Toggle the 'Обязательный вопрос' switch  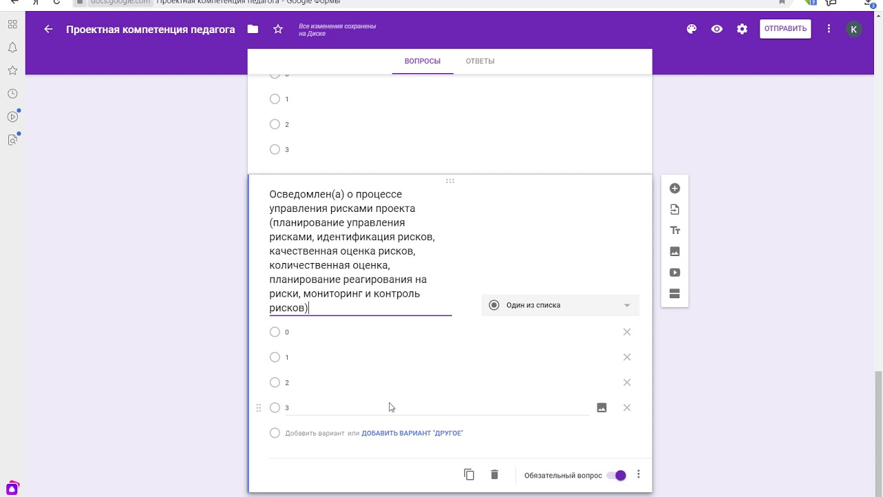click(617, 475)
